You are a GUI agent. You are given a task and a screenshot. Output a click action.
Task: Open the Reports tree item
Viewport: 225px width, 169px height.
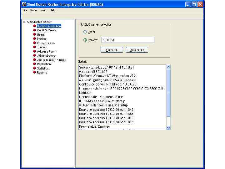coord(42,72)
